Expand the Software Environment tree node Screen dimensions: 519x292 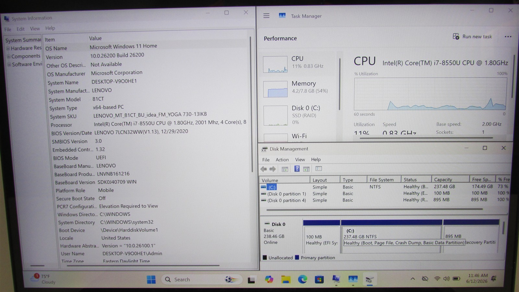click(9, 65)
